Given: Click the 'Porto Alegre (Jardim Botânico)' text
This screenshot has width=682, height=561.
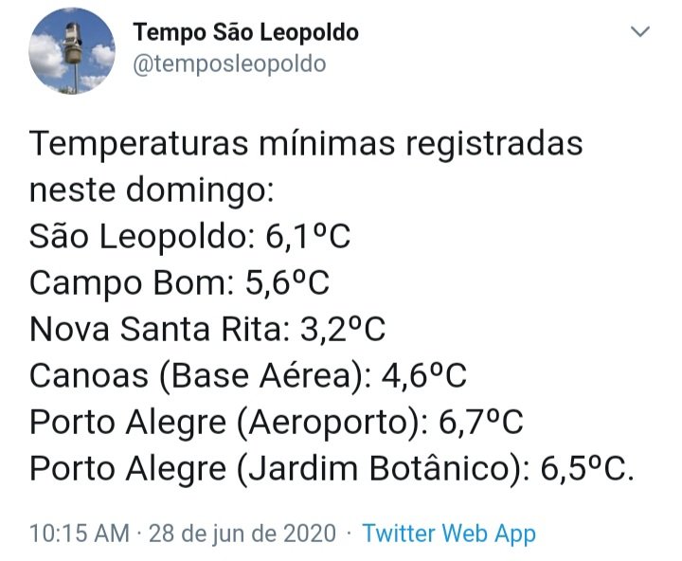Looking at the screenshot, I should click(276, 469).
